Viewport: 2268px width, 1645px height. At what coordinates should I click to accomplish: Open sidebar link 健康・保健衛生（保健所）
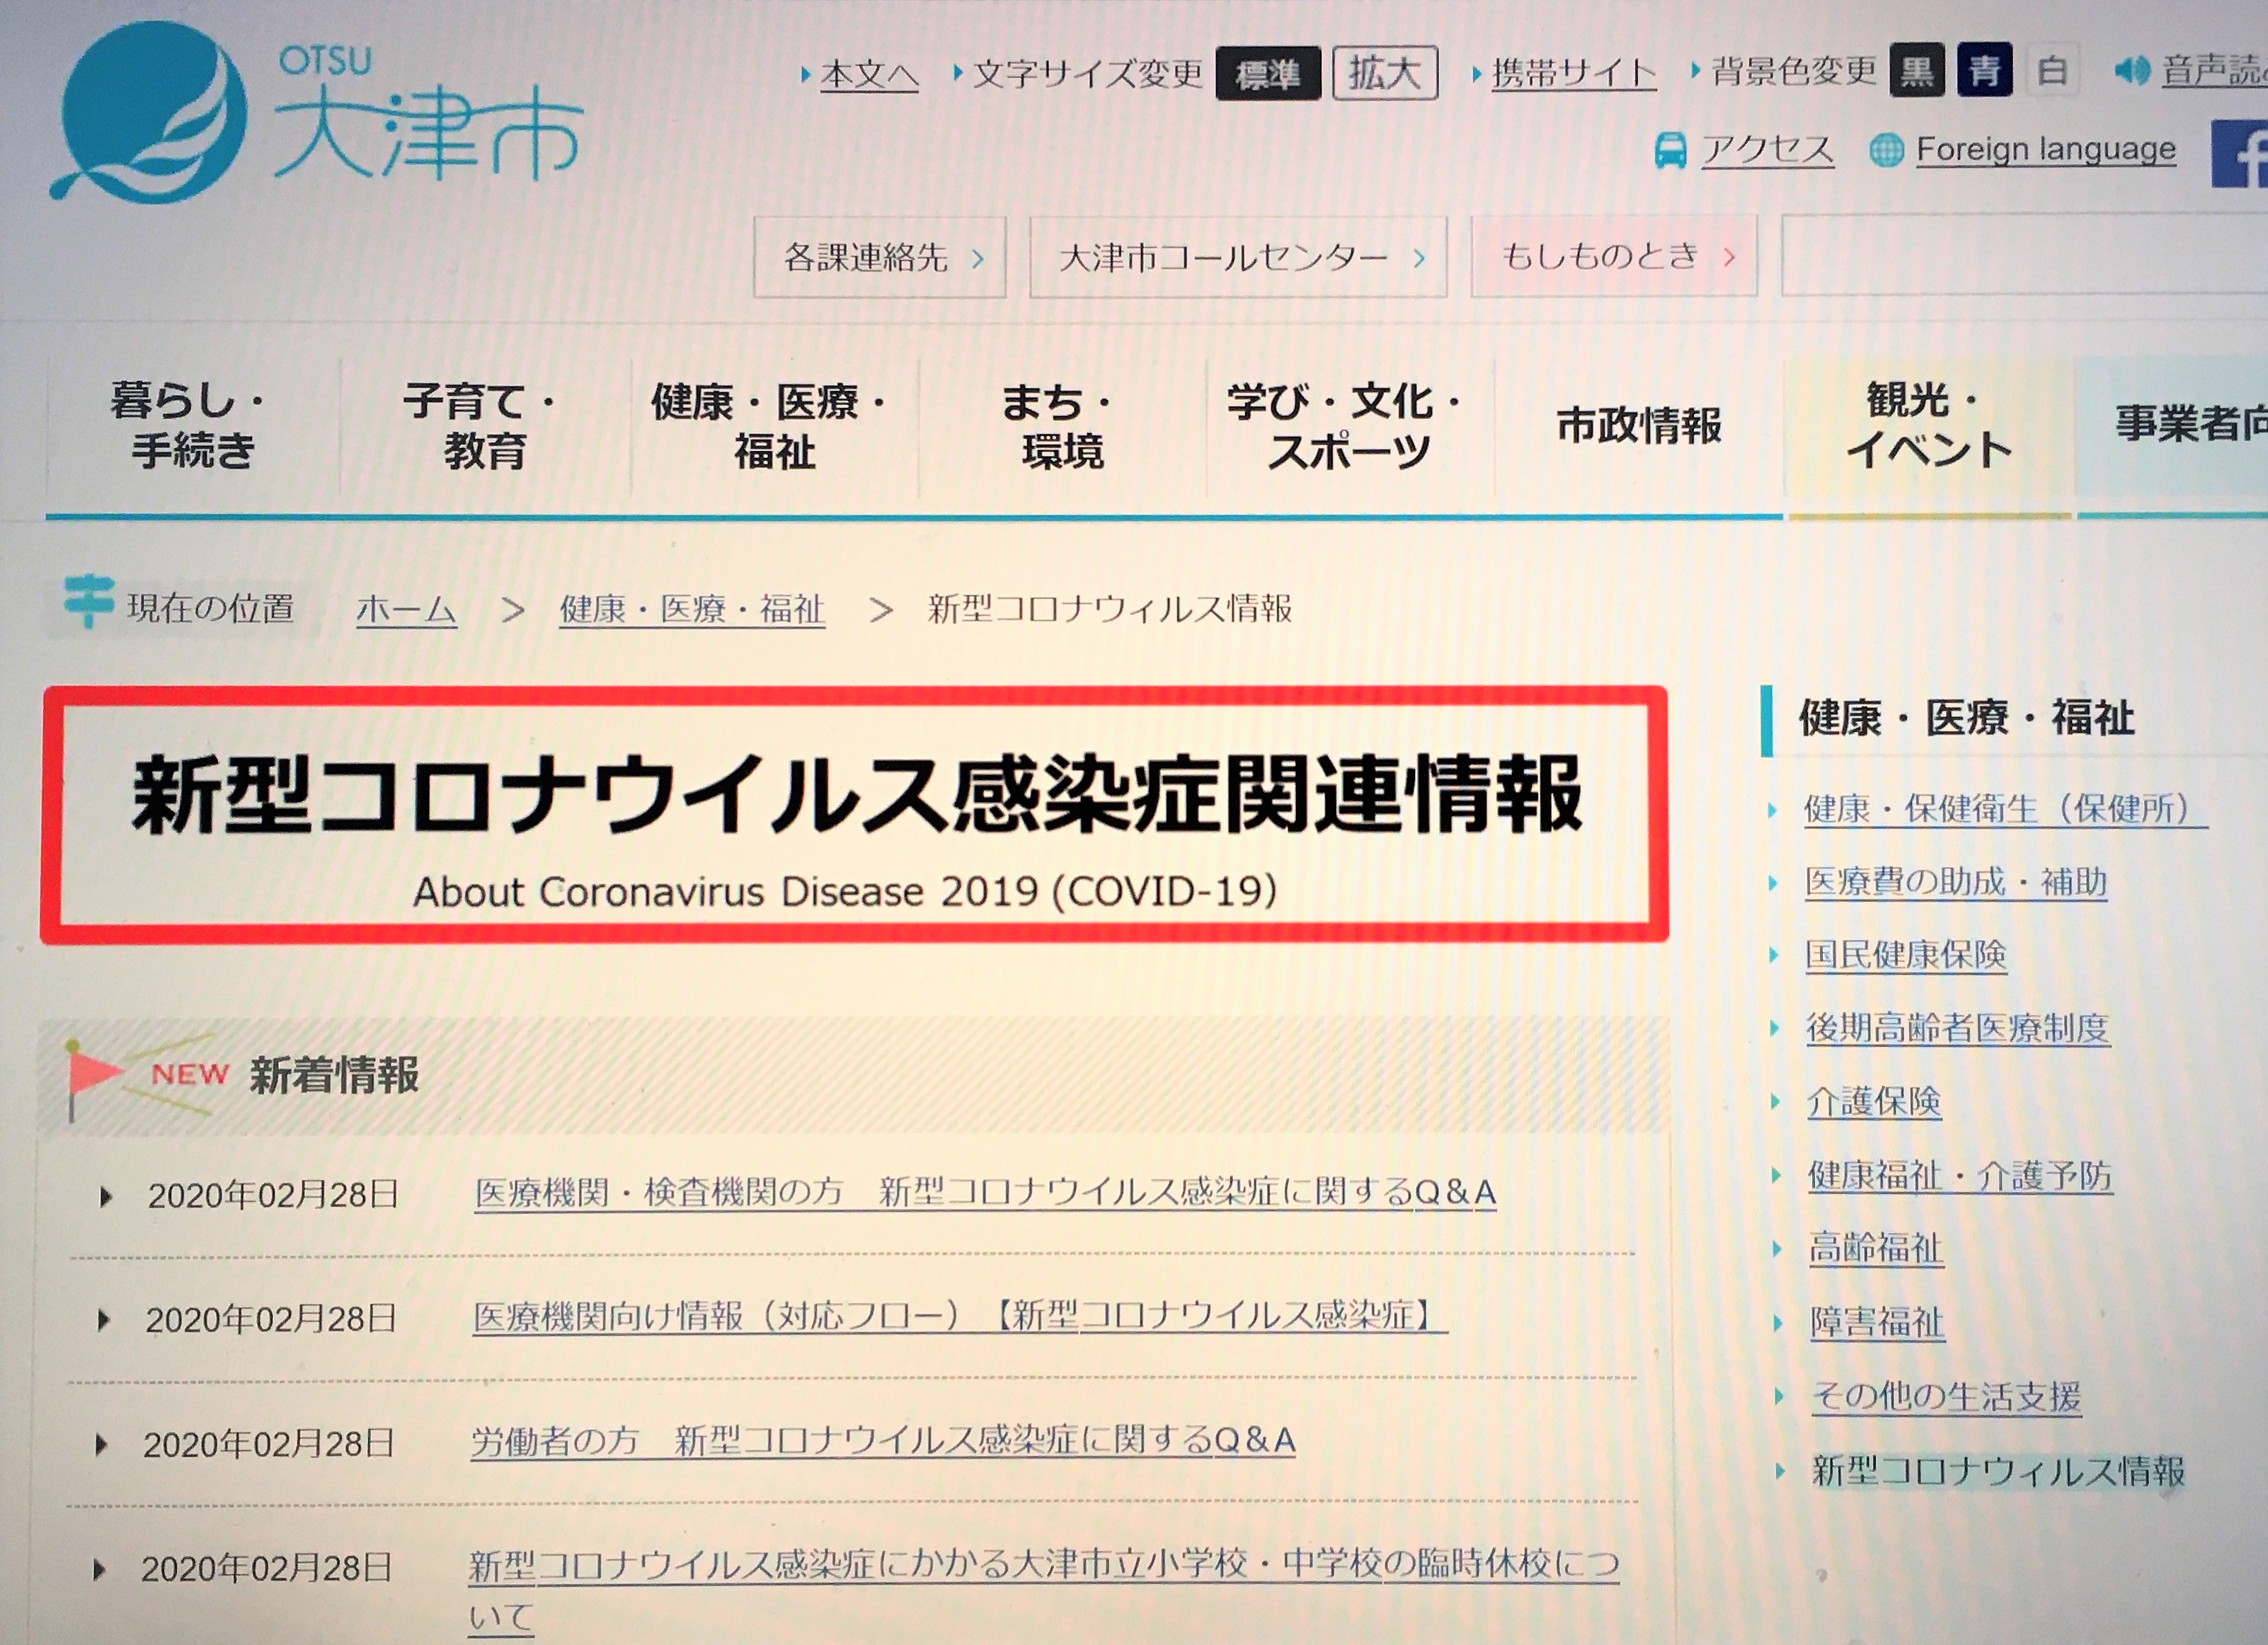click(2005, 808)
